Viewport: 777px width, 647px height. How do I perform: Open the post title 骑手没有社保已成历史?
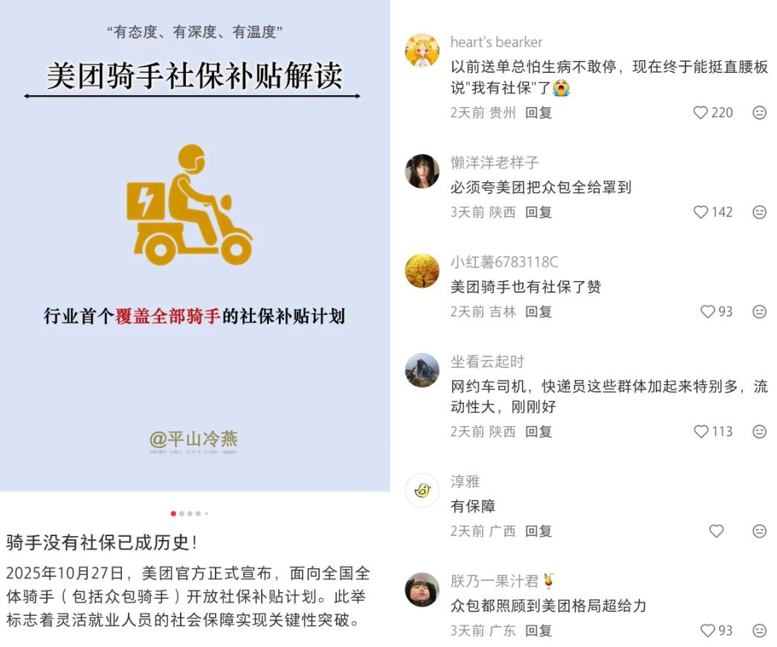102,542
